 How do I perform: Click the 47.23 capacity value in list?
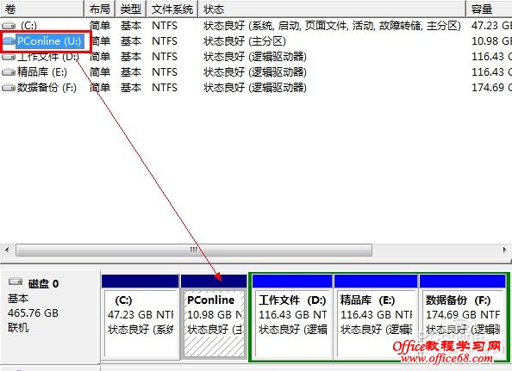click(491, 26)
